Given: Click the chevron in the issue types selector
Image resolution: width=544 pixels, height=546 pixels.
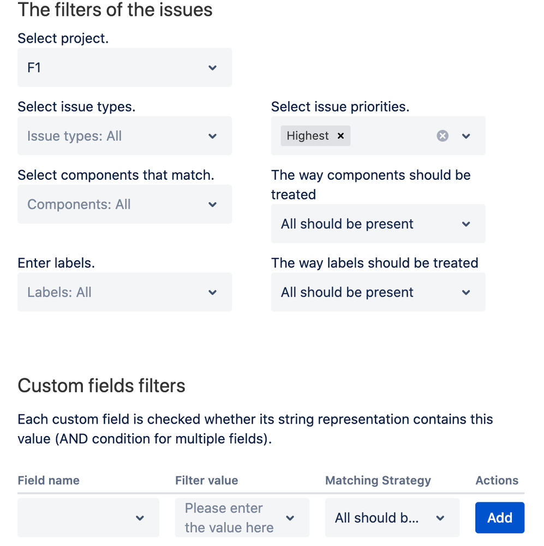Looking at the screenshot, I should coord(213,136).
